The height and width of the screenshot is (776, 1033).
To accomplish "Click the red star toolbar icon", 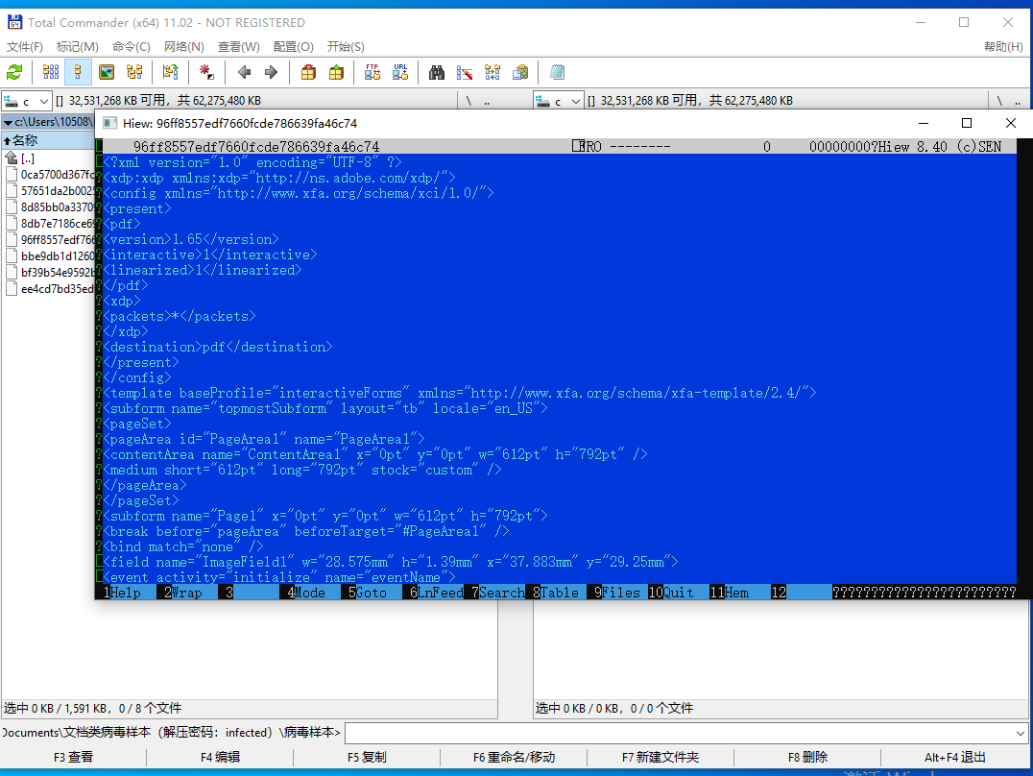I will 206,73.
